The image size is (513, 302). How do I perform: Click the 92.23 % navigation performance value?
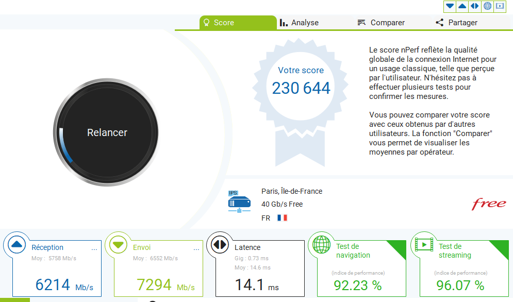click(x=358, y=286)
